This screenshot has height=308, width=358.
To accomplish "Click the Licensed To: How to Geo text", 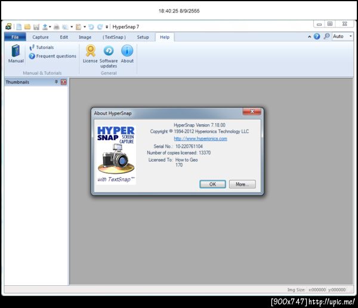I will coord(173,160).
